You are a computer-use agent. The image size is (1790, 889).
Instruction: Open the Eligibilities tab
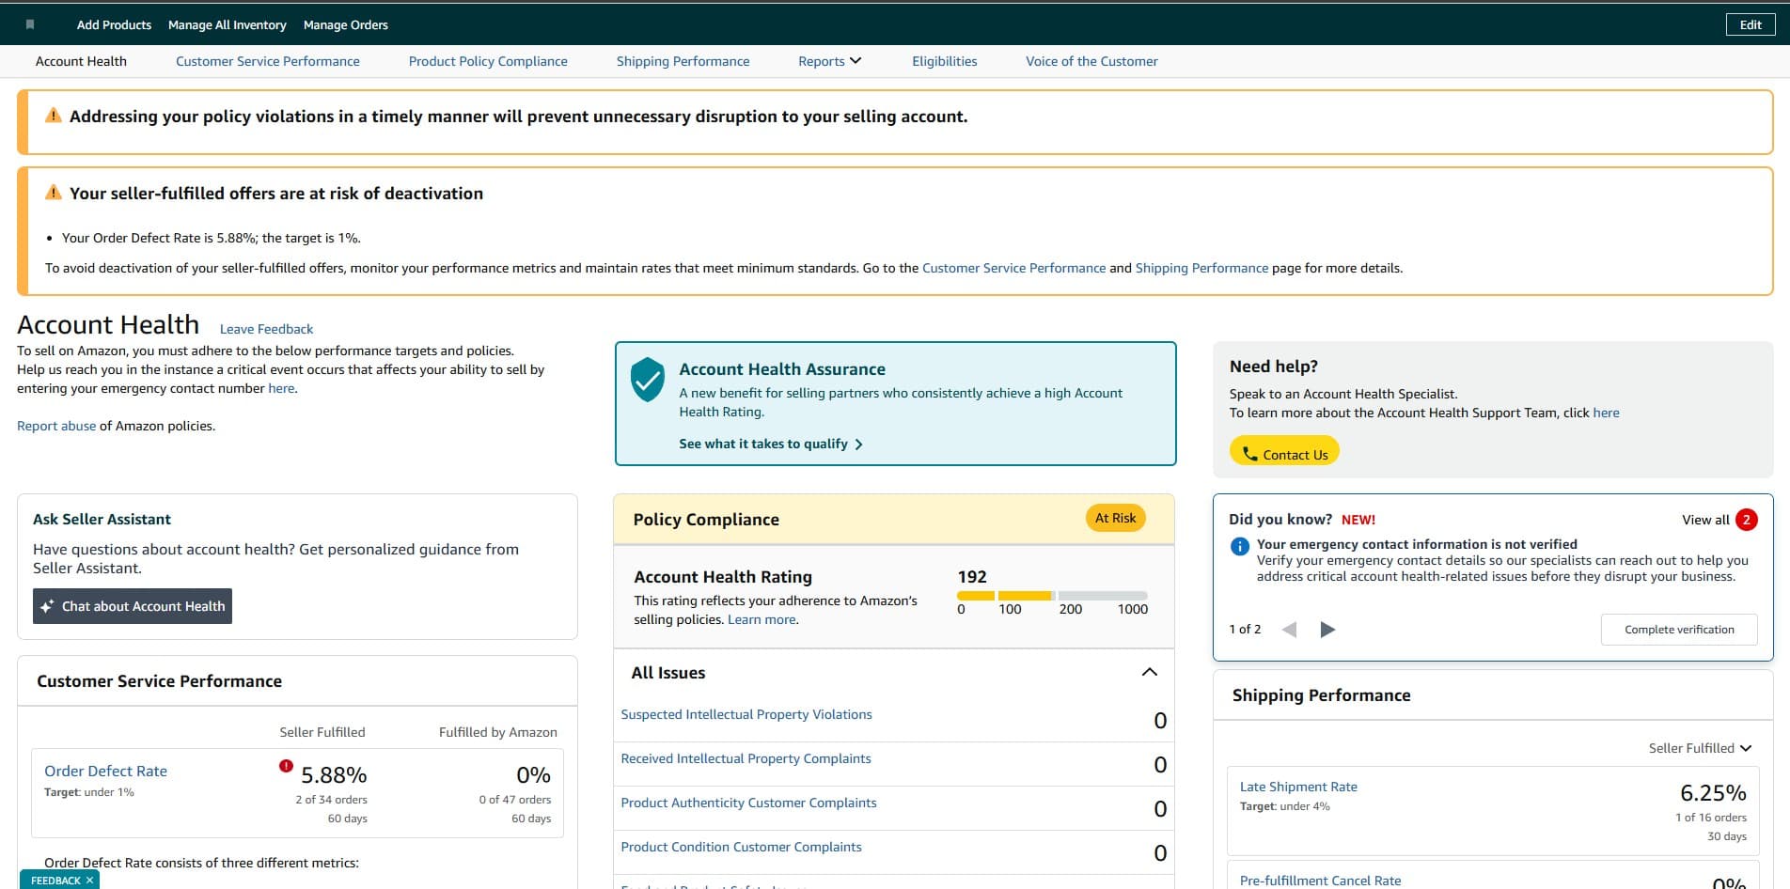[x=944, y=61]
